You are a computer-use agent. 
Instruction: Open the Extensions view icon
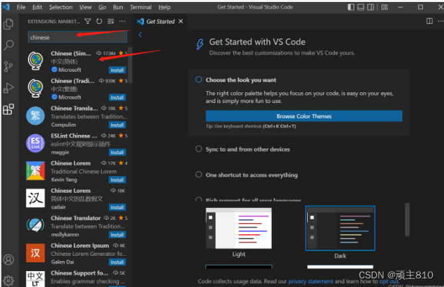click(8, 109)
